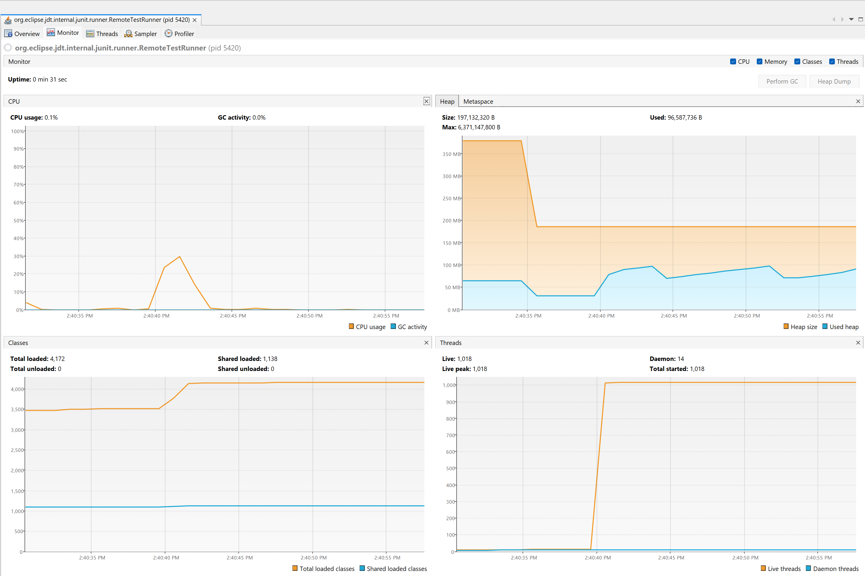Screen dimensions: 865x576
Task: Click the Perform GC button
Action: [782, 82]
